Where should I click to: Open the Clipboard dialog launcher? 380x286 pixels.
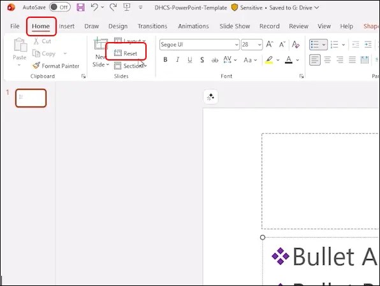pyautogui.click(x=84, y=76)
